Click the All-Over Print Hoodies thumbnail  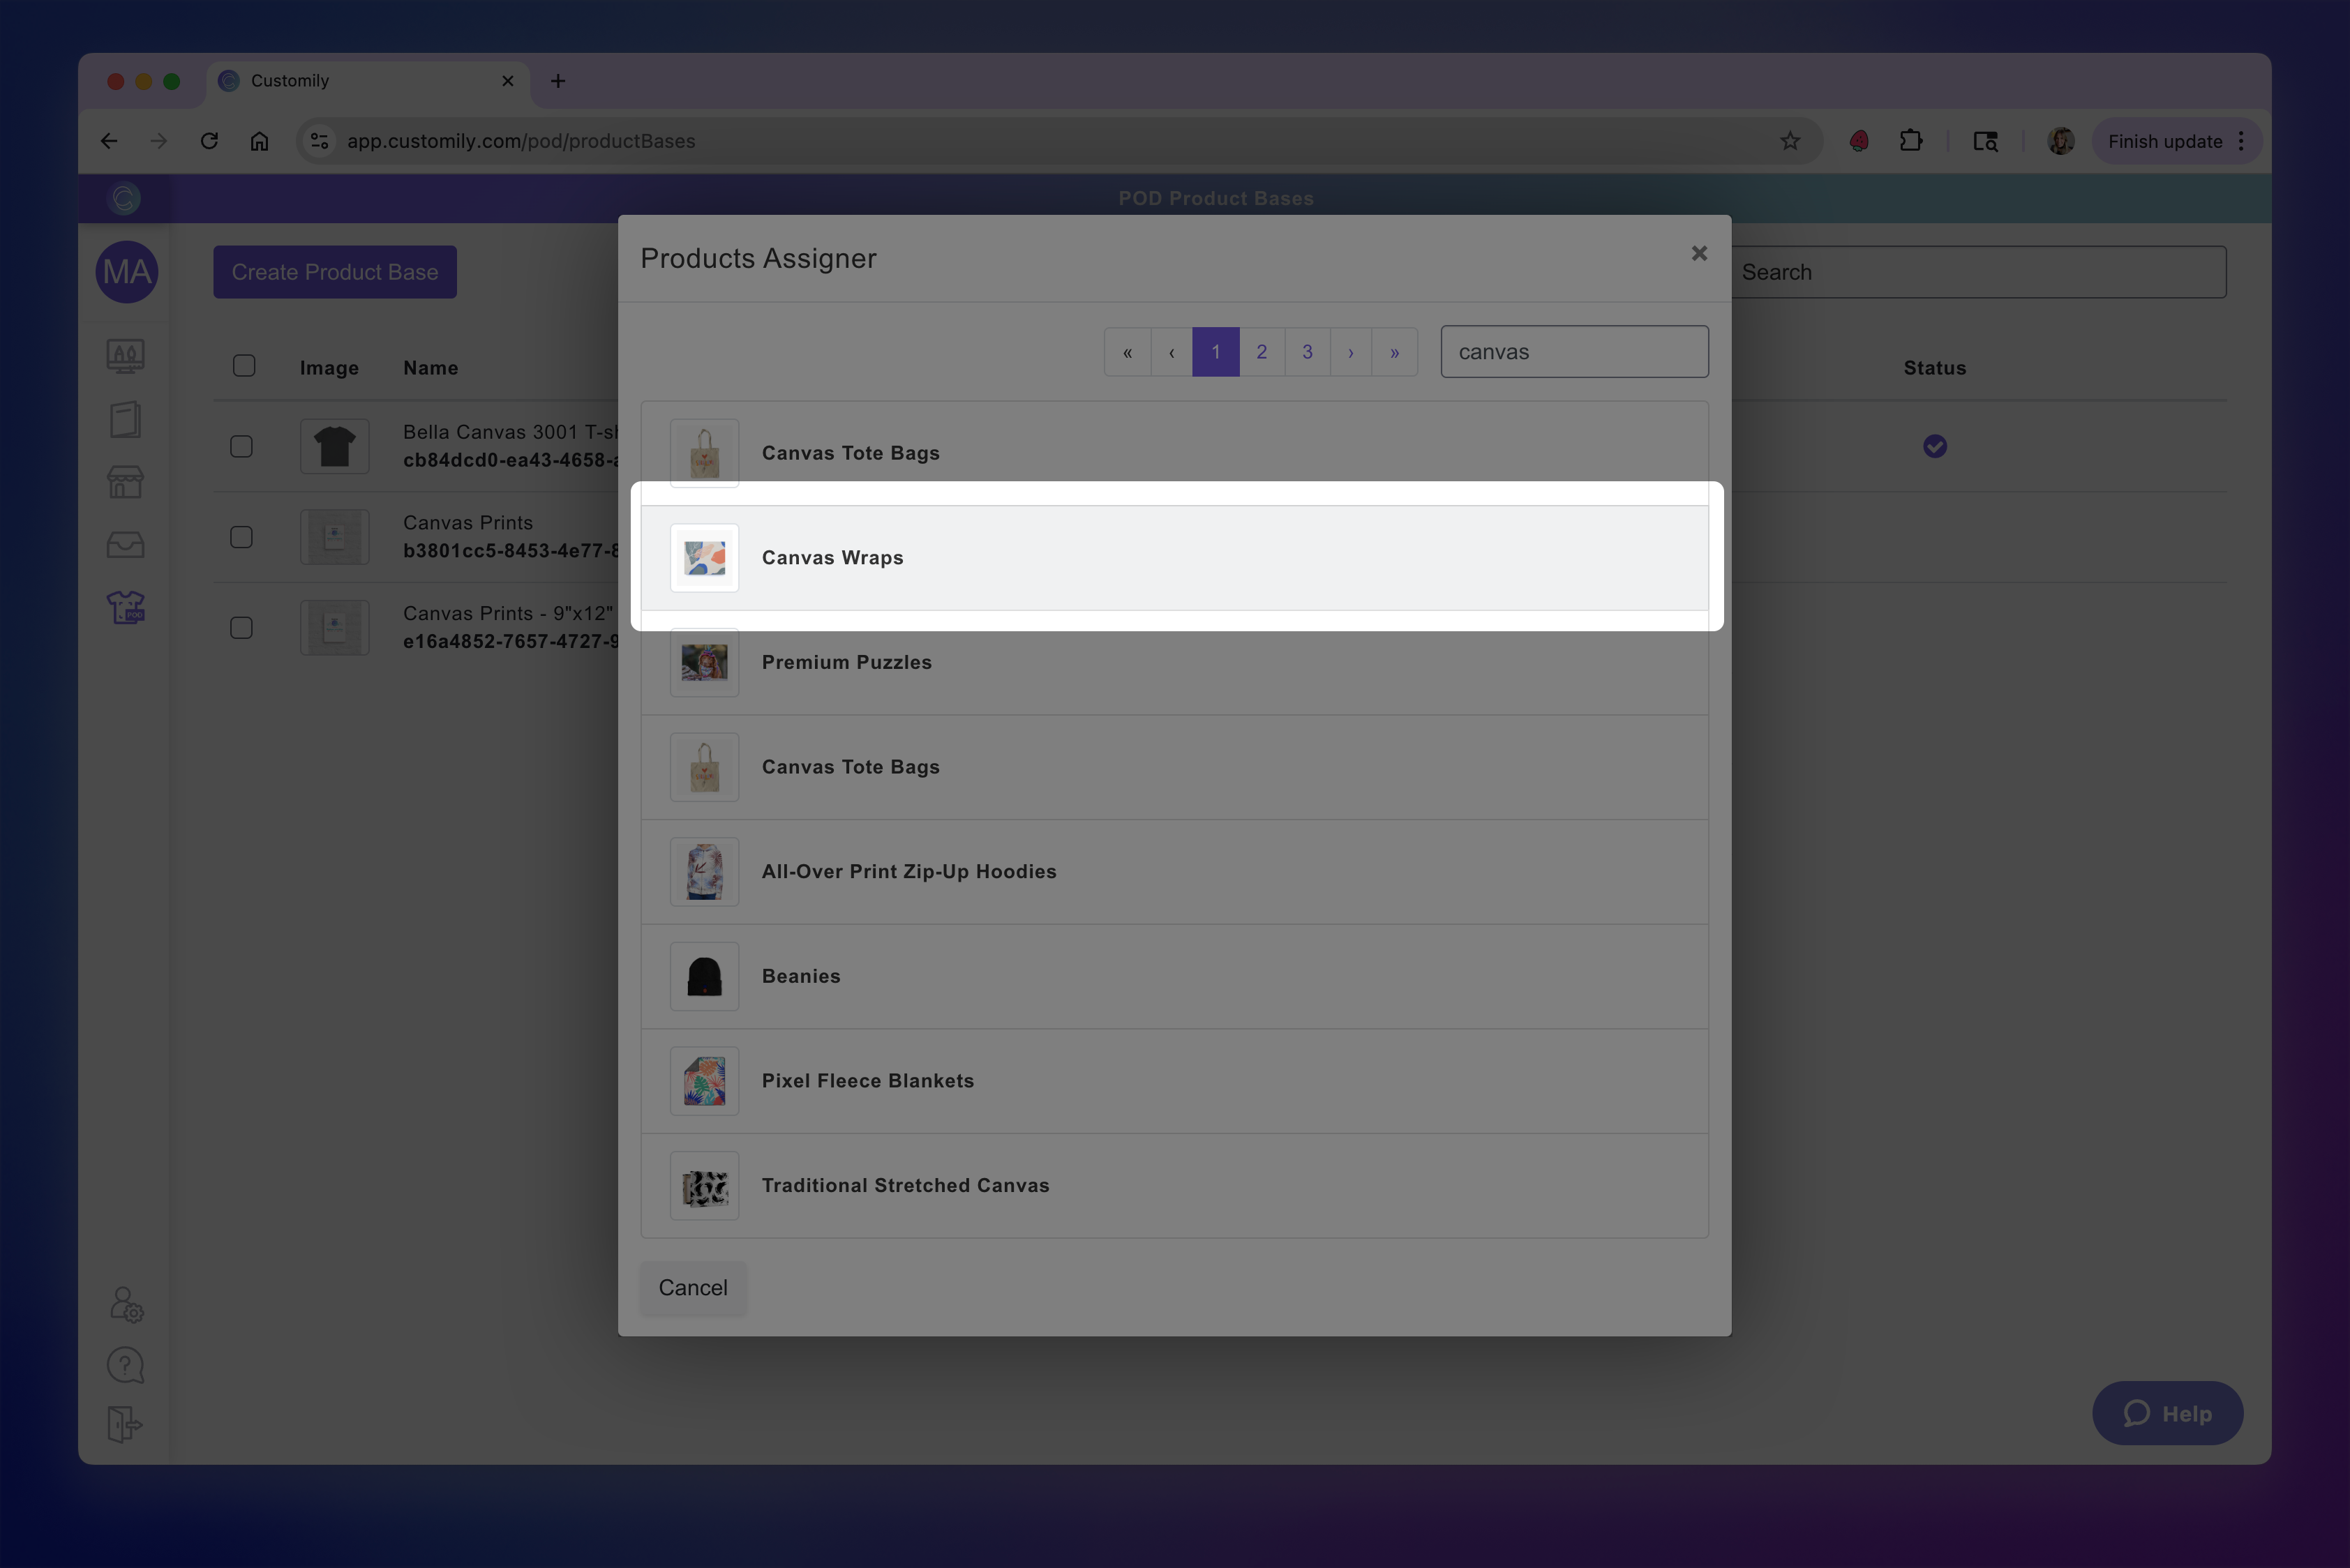(x=704, y=872)
